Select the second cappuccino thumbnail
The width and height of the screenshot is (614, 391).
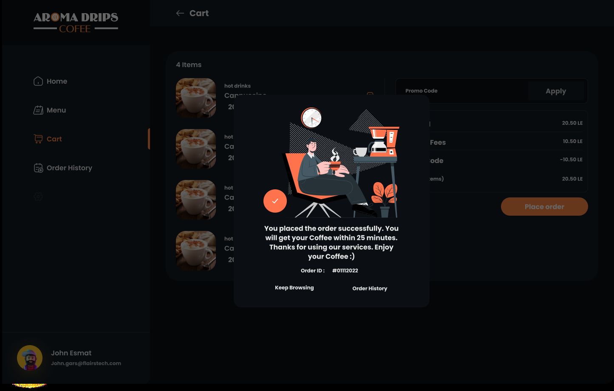tap(196, 149)
